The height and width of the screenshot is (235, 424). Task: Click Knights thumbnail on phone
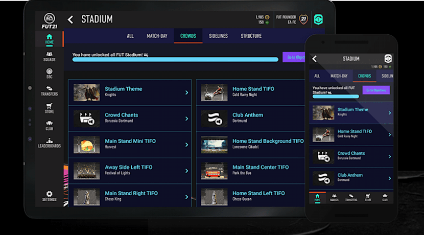(x=323, y=113)
